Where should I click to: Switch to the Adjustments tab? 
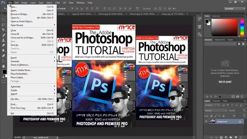tap(220, 40)
